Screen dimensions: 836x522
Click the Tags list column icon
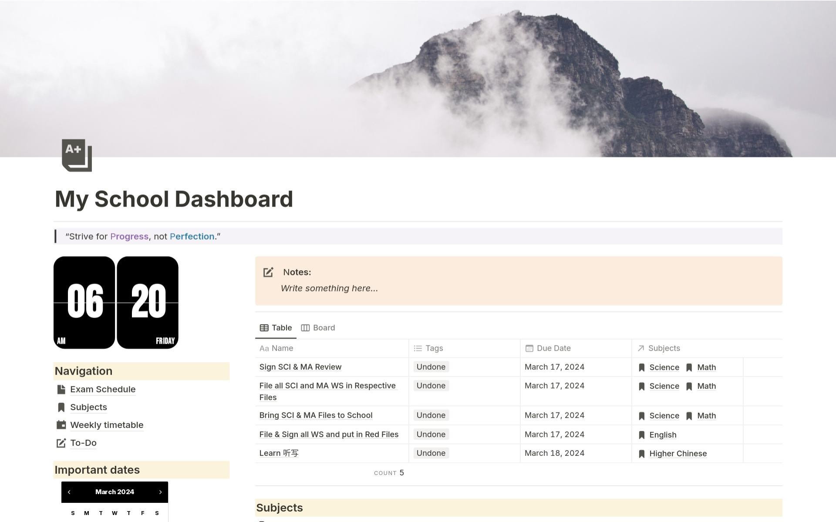[418, 348]
